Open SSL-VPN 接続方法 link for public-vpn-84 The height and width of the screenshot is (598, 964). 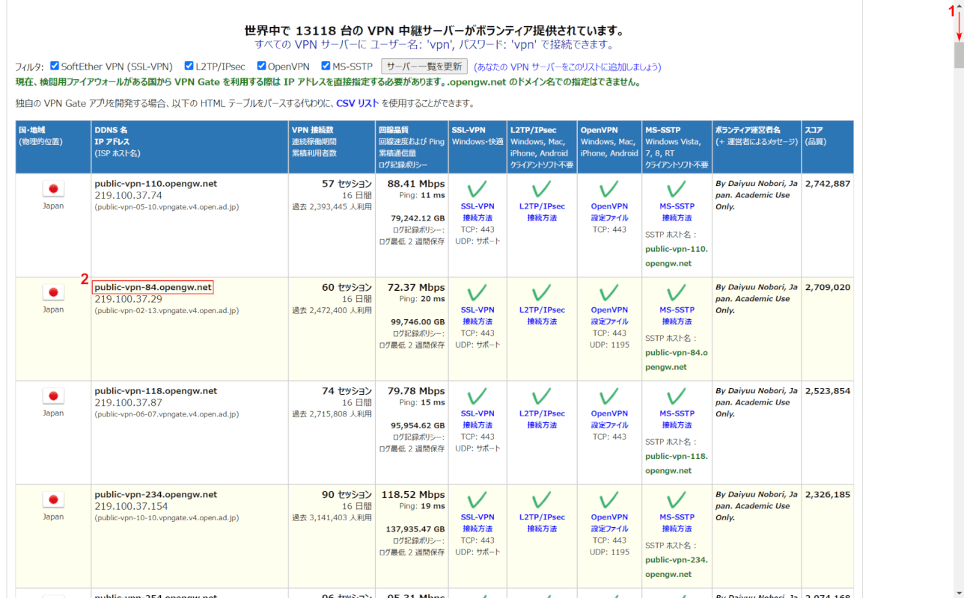pyautogui.click(x=477, y=315)
